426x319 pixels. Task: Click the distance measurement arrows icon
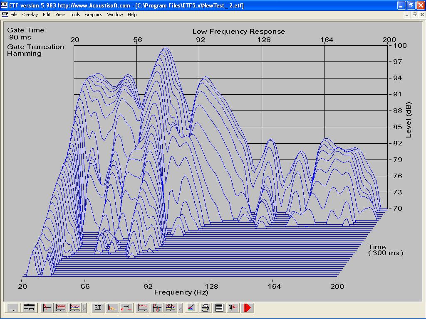[126, 308]
